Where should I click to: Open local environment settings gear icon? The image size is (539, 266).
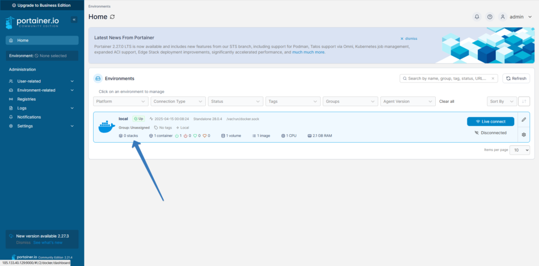click(x=524, y=135)
